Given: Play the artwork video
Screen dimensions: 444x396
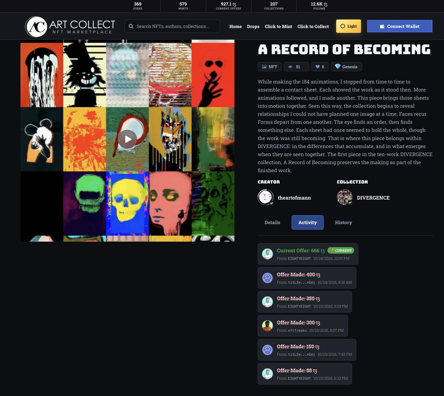Looking at the screenshot, I should coord(127,139).
